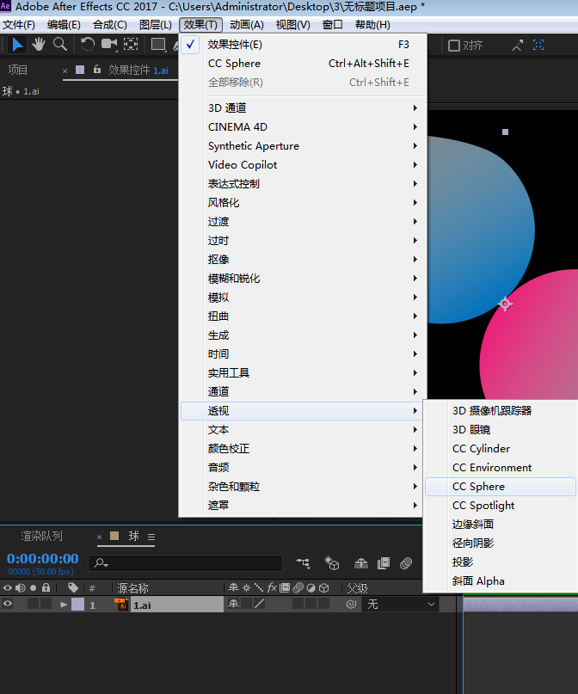The width and height of the screenshot is (578, 694).
Task: Select the Rotation tool
Action: pyautogui.click(x=87, y=45)
